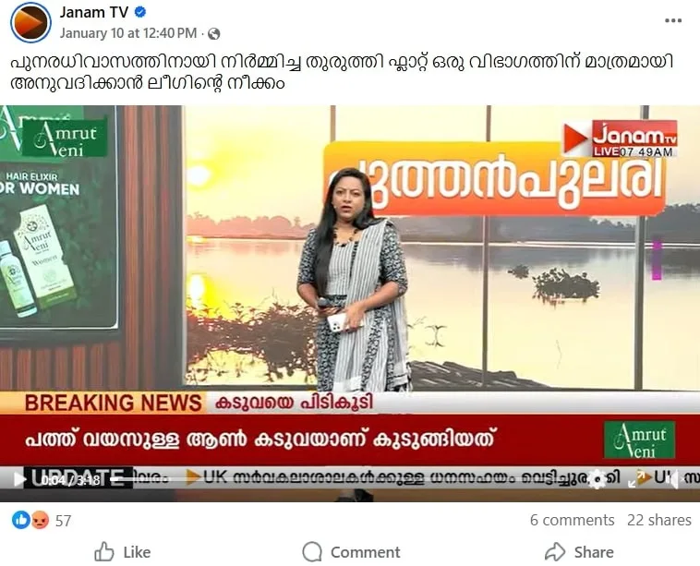Open the January 10 timestamp link
This screenshot has width=700, height=566.
(128, 33)
